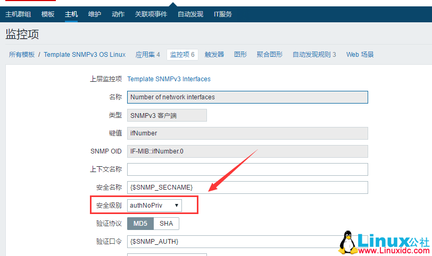The width and height of the screenshot is (432, 256).
Task: Open the 自动发现规则 tab
Action: [x=314, y=55]
